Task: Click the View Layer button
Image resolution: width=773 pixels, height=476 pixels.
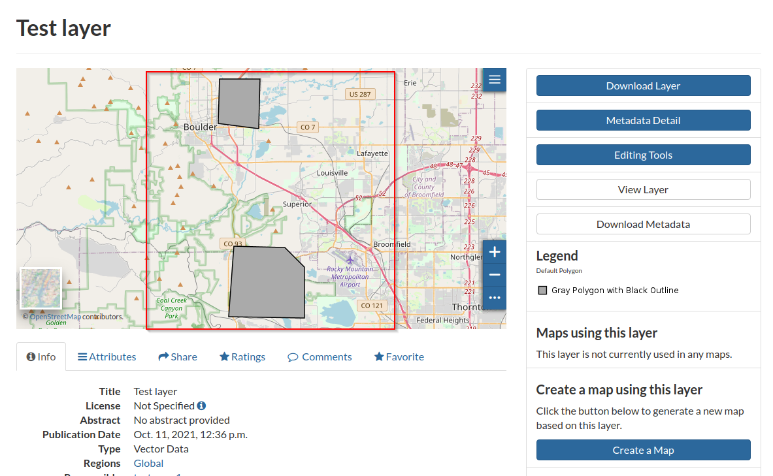Action: tap(644, 190)
